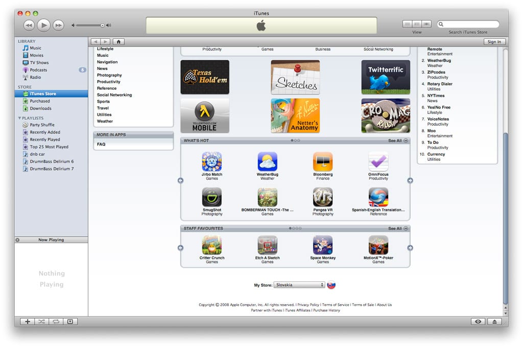
Task: Collapse the Now Playing panel
Action: coord(17,240)
